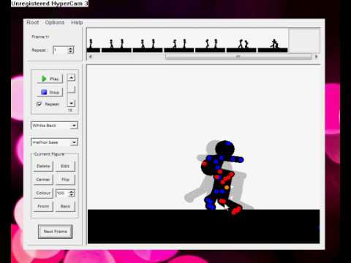Click the Next Frame button
The image size is (351, 263).
pyautogui.click(x=55, y=232)
